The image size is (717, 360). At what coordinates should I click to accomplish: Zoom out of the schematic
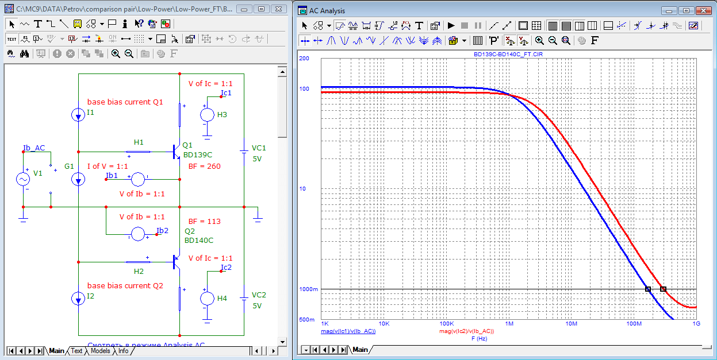point(129,53)
